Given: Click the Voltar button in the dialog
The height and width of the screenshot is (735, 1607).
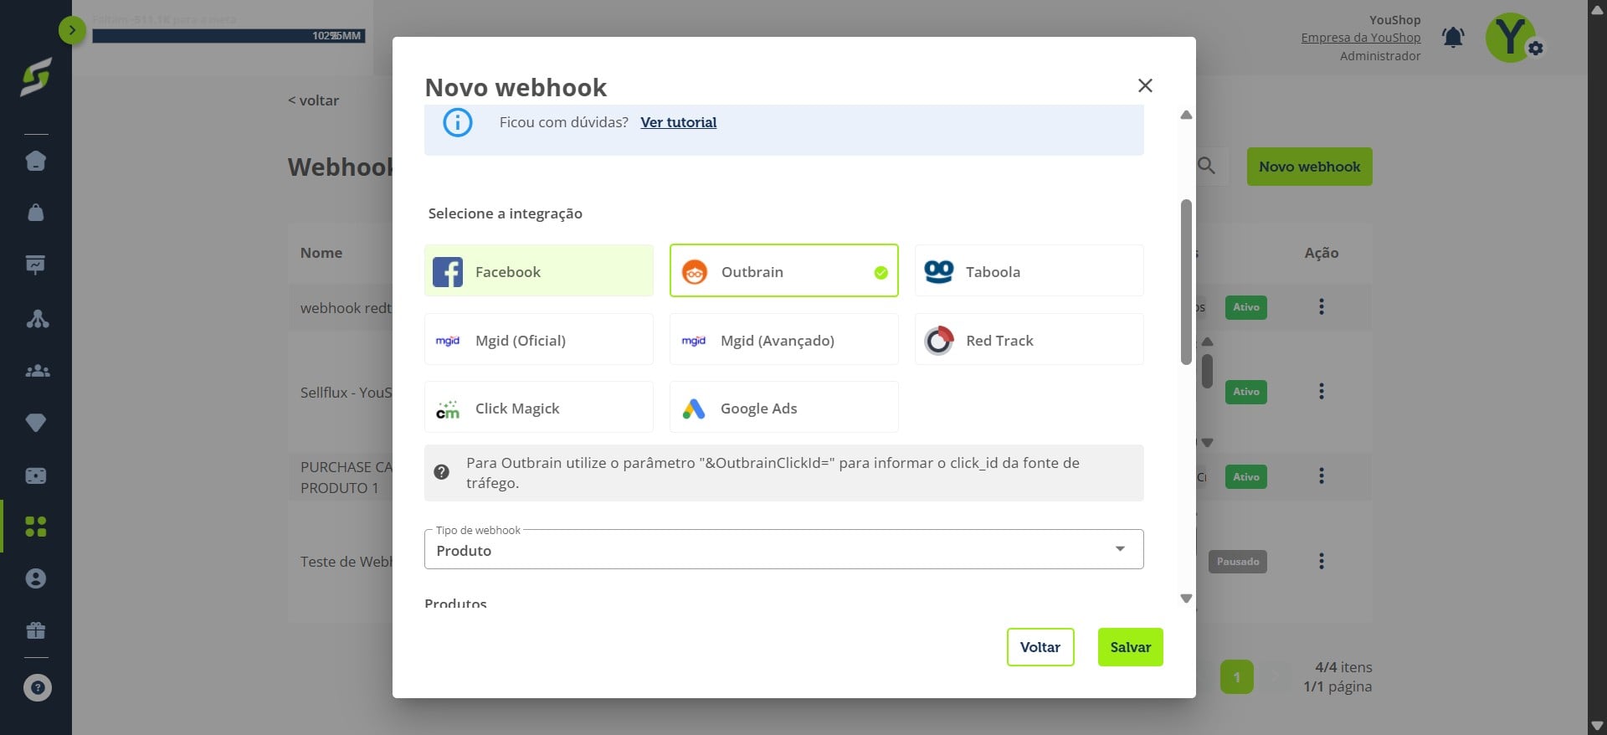Looking at the screenshot, I should tap(1040, 647).
